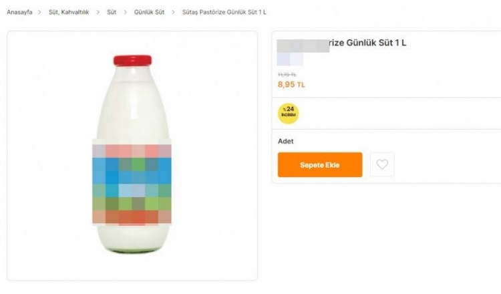Navigate to the Süt breadcrumb category
Viewport: 501px width, 294px height.
[112, 13]
